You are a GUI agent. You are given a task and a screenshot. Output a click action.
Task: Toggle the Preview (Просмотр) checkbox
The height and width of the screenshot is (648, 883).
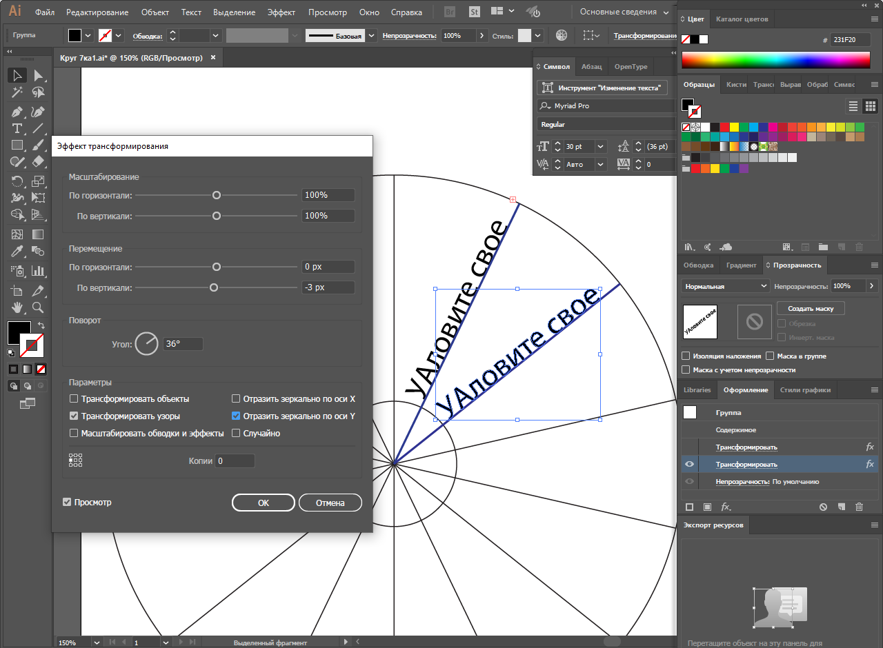[67, 502]
